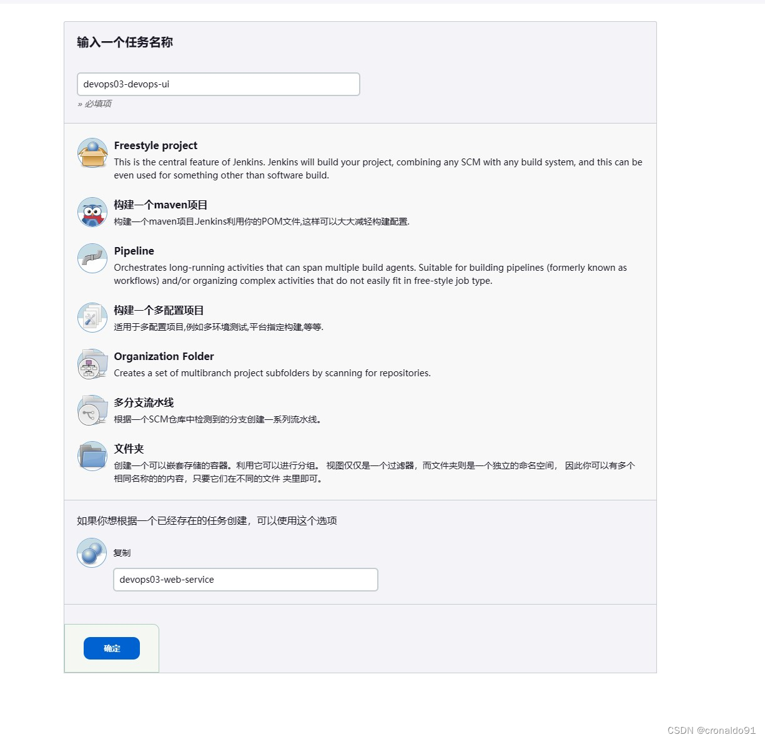
Task: Click the Pipeline description about long-running activities
Action: coord(370,274)
